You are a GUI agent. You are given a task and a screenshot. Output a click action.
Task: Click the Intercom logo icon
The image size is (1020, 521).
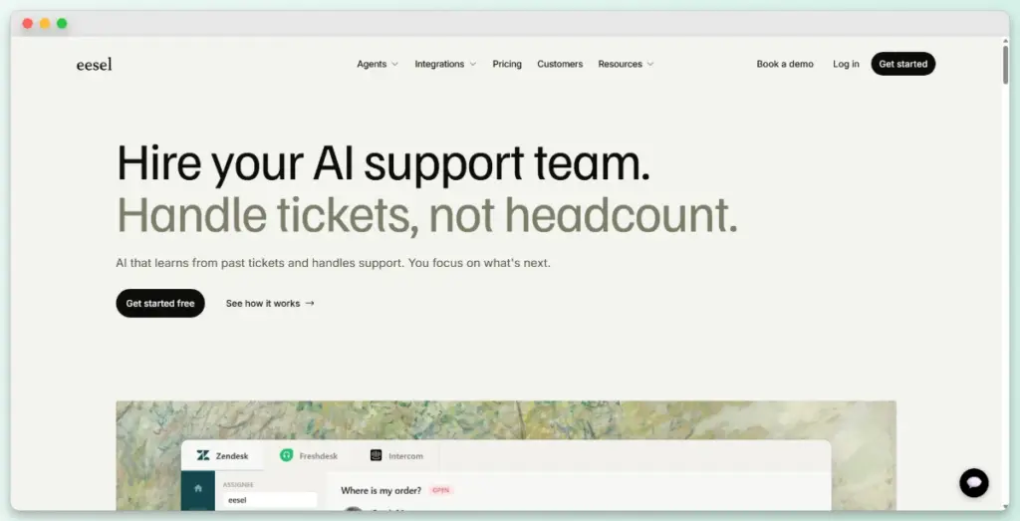point(376,455)
